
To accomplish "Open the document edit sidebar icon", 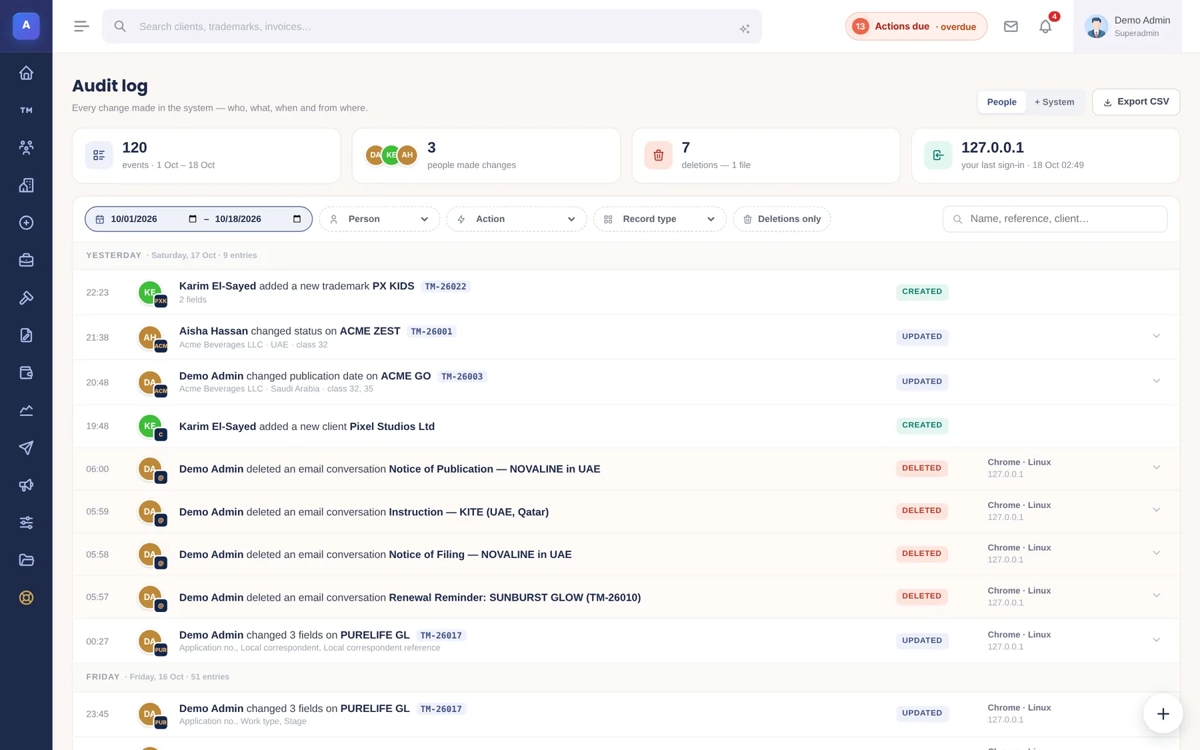I will coord(26,335).
